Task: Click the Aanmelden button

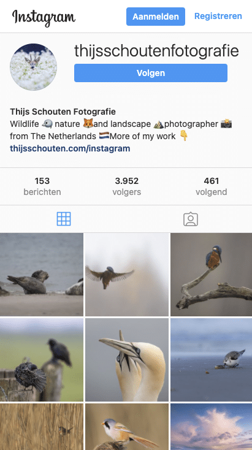Action: (x=156, y=17)
